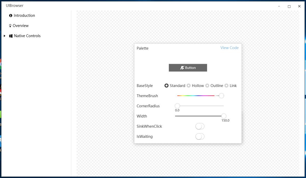
Task: Click the CornerRadius label
Action: pyautogui.click(x=148, y=106)
